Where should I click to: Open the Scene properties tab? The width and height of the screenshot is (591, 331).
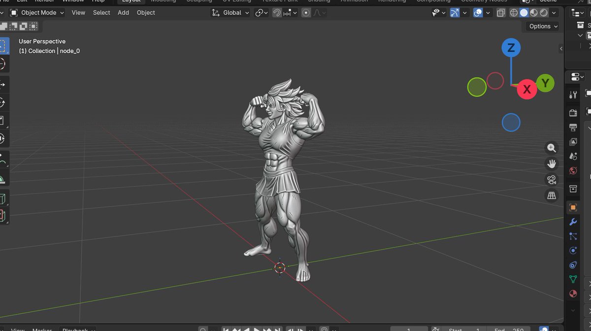click(x=573, y=156)
